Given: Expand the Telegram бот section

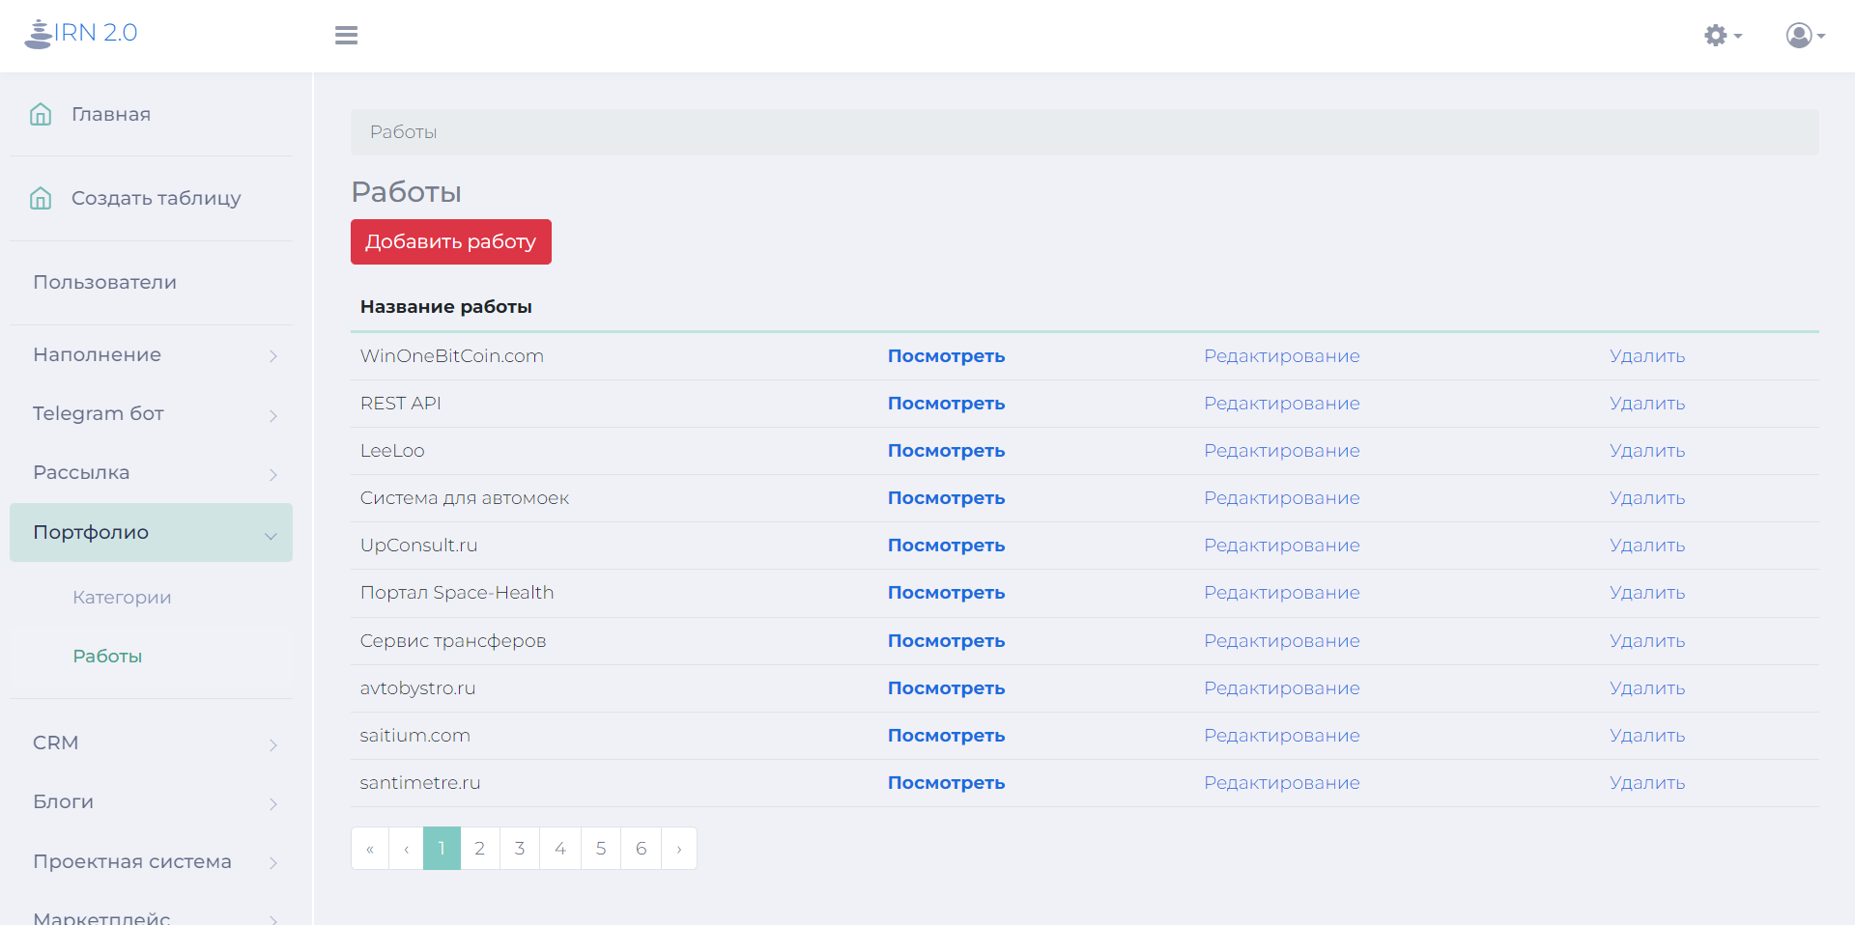Looking at the screenshot, I should (152, 413).
